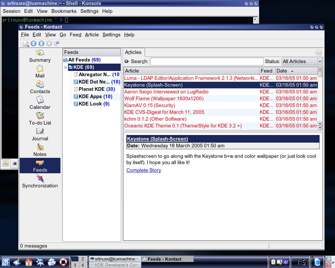This screenshot has height=268, width=335.
Task: Select the Planet KDE feed
Action: pyautogui.click(x=94, y=89)
